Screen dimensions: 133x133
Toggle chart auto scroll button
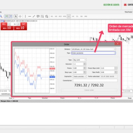[x=7, y=16]
